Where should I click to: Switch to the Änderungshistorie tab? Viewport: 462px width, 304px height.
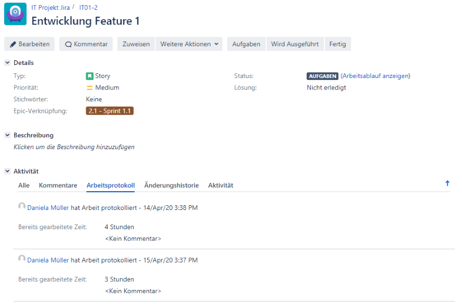coord(171,186)
